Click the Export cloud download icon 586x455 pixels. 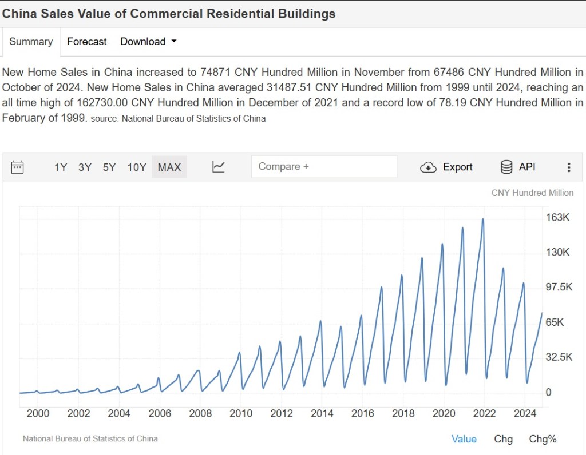(x=428, y=167)
